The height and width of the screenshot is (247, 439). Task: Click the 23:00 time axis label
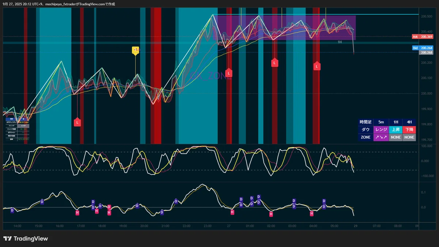207,226
